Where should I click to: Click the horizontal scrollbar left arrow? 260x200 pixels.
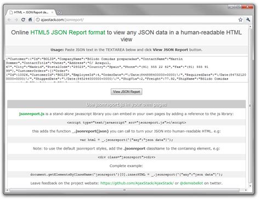(x=7, y=190)
